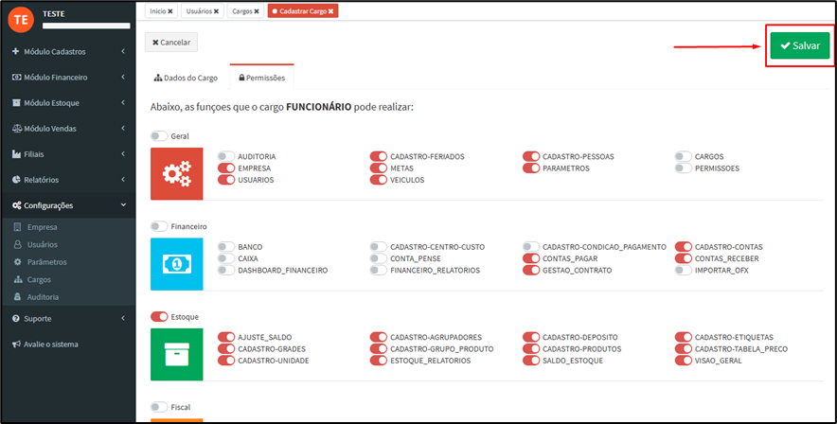Click the gears icon beside Configurações
This screenshot has height=424, width=837.
click(x=16, y=205)
